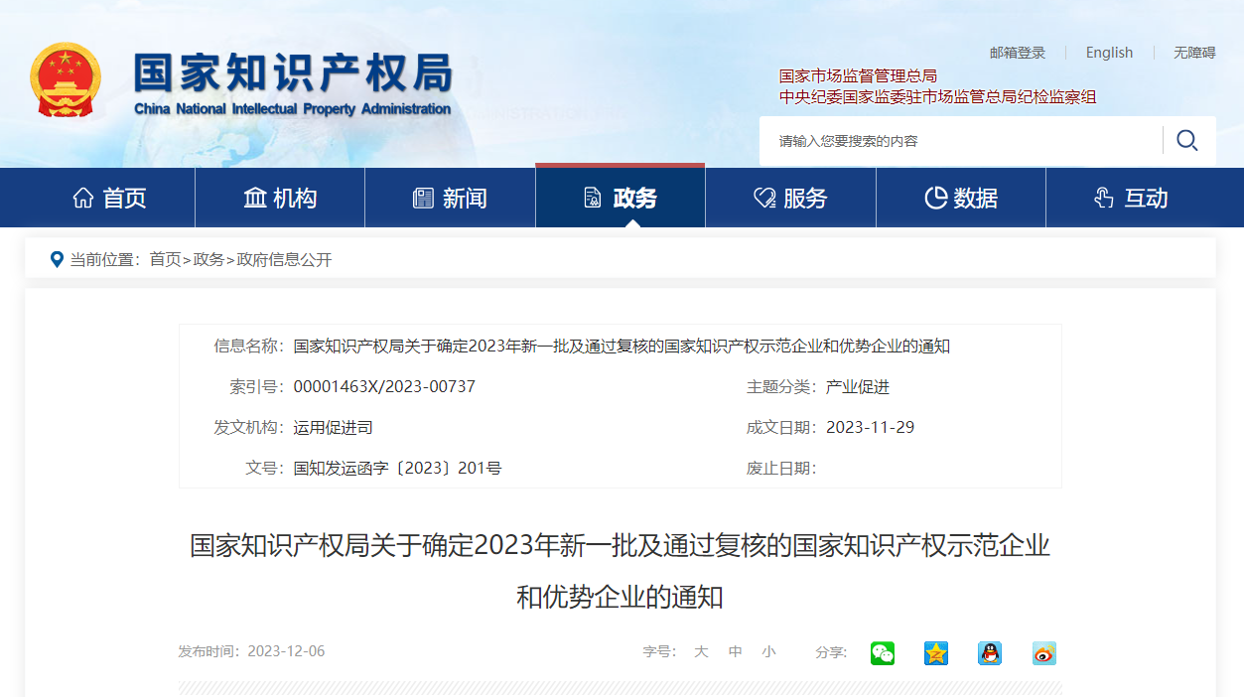The width and height of the screenshot is (1244, 697).
Task: Share article via WeChat icon
Action: click(x=883, y=652)
